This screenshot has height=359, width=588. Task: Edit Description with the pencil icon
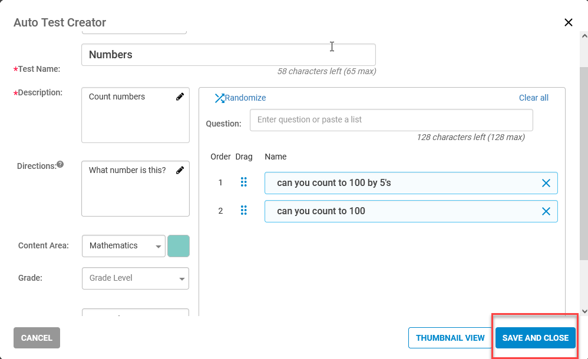[180, 97]
